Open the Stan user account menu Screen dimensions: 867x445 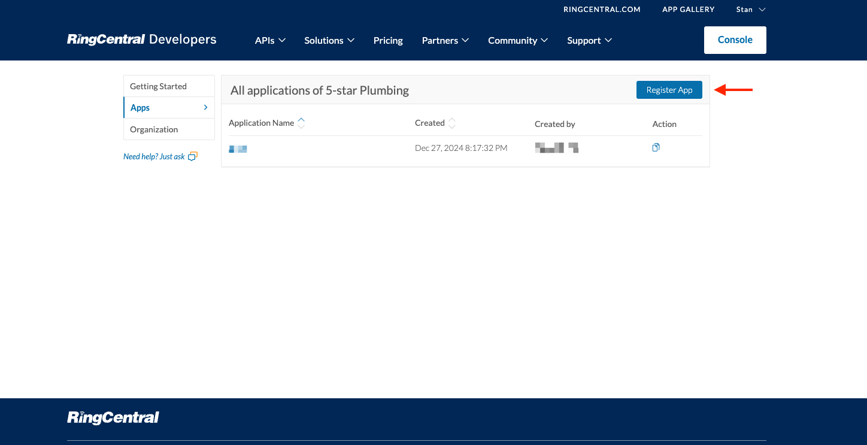tap(751, 10)
